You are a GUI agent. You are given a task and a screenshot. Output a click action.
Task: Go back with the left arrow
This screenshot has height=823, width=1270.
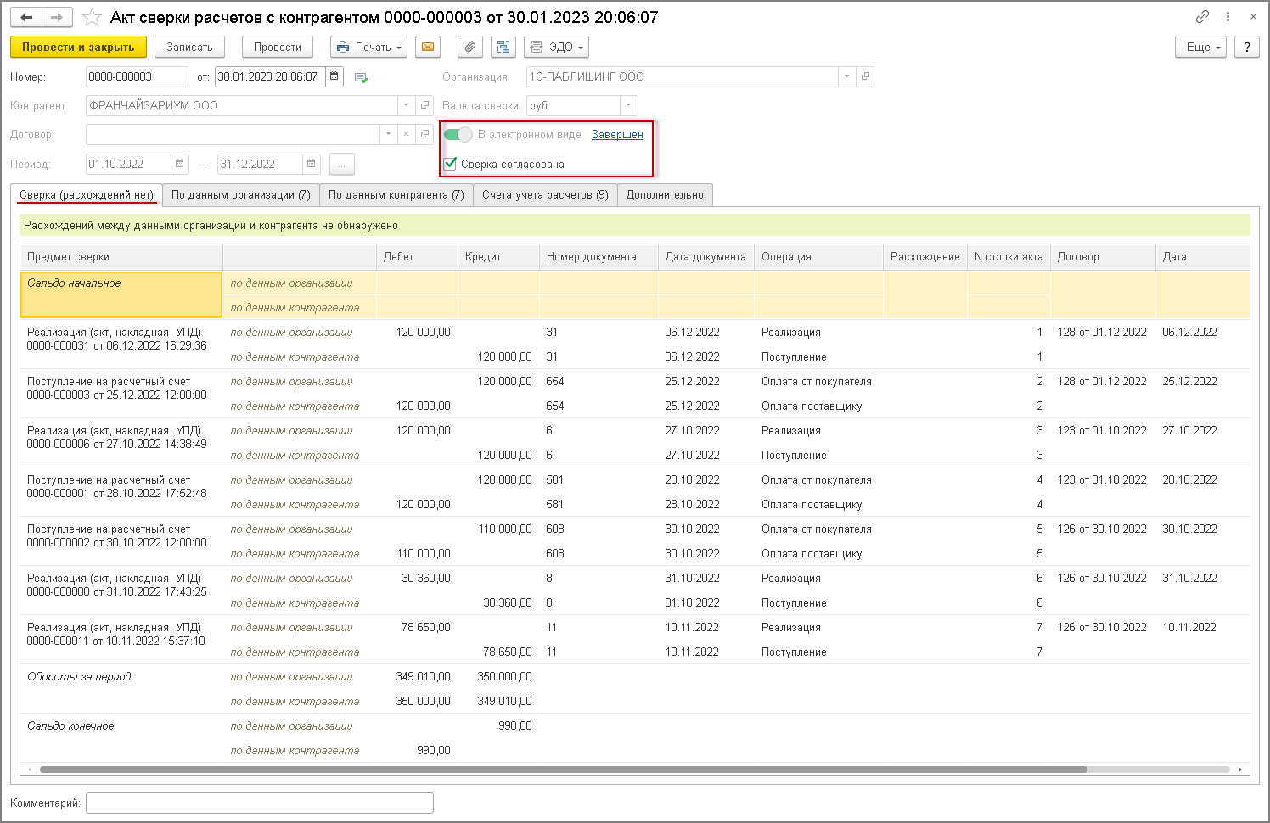27,18
